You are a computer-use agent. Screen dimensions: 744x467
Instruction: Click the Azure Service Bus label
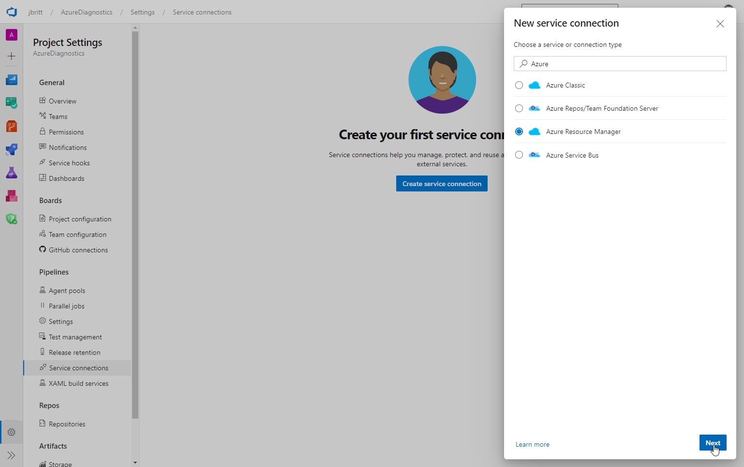coord(572,155)
